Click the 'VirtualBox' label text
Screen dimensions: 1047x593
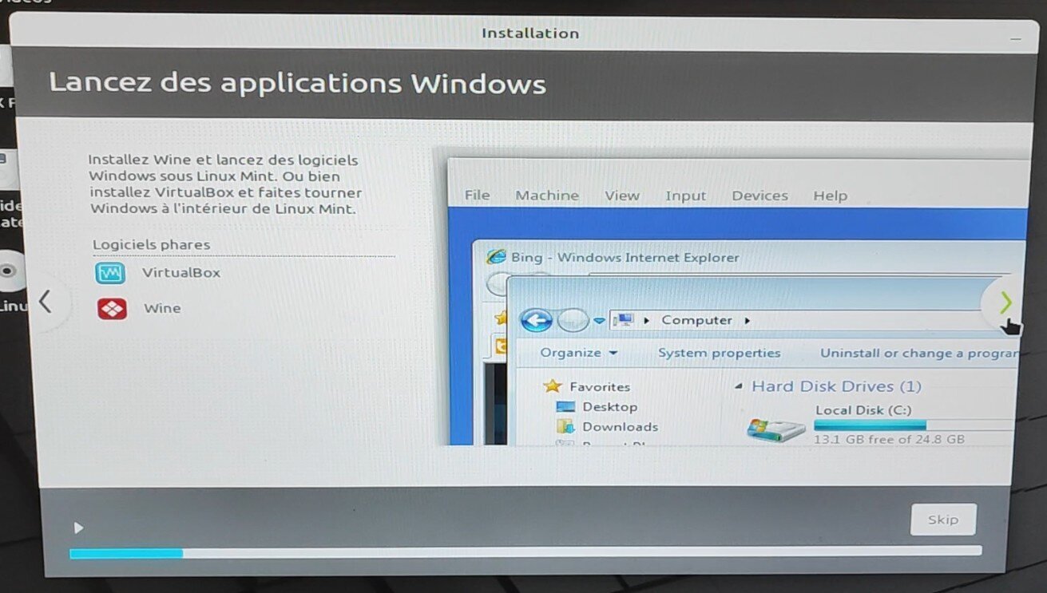click(181, 273)
